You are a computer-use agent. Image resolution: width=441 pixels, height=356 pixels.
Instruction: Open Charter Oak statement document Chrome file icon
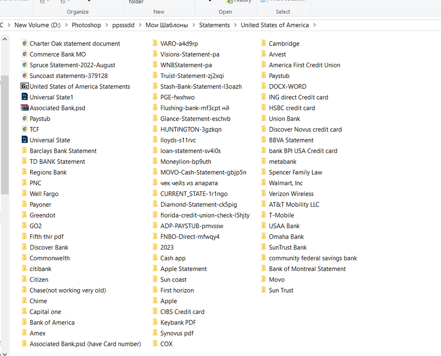[x=25, y=44]
